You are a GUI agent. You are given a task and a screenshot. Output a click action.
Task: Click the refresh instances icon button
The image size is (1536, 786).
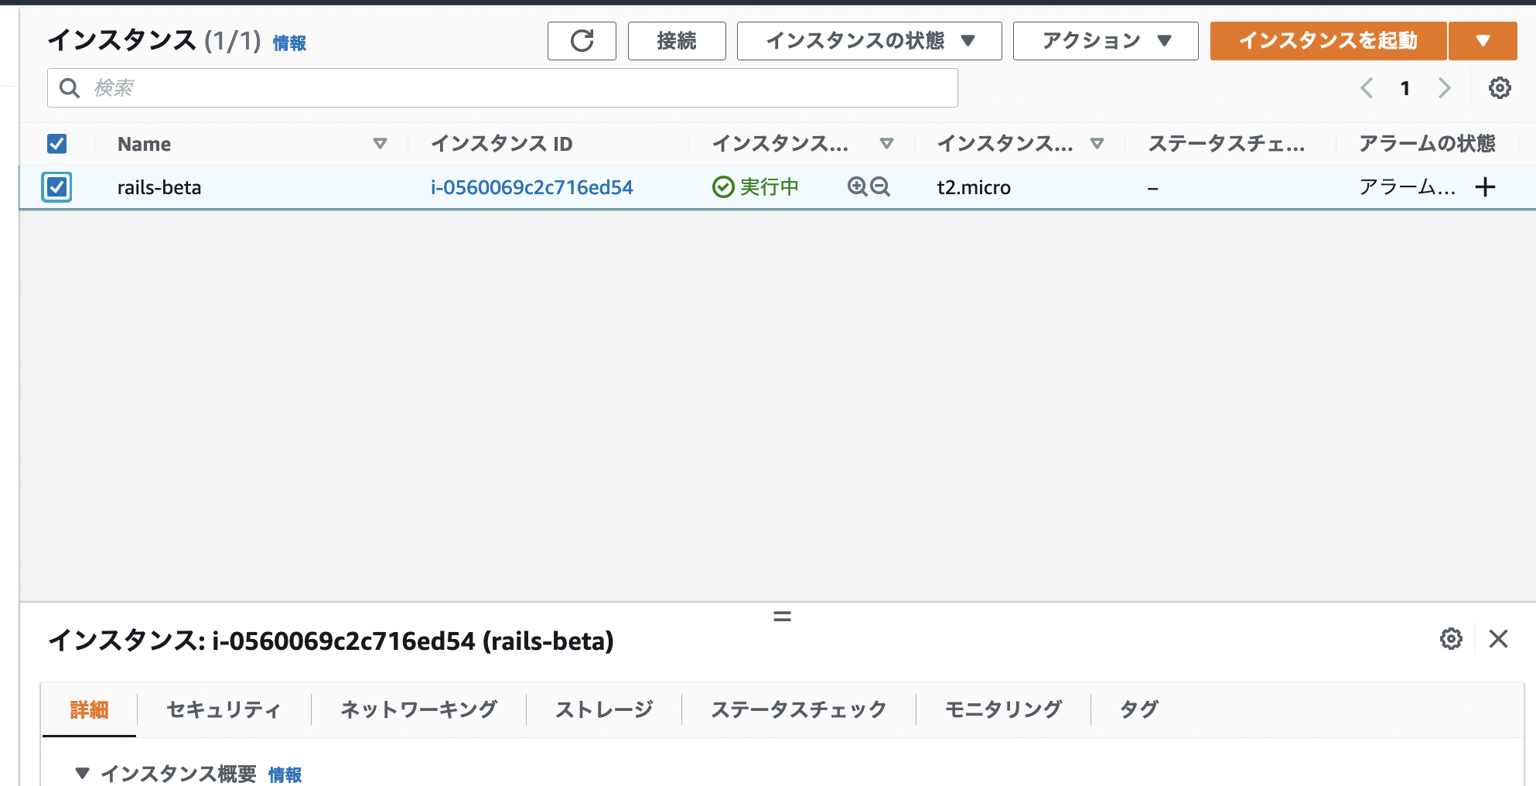pos(582,41)
